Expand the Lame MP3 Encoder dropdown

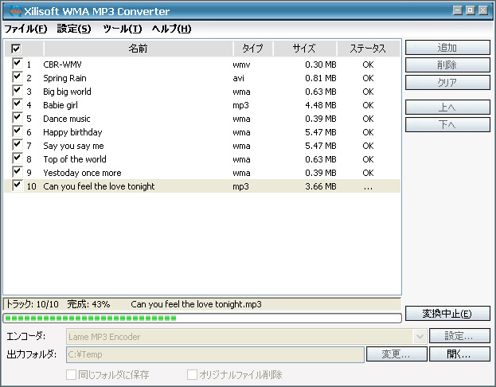(x=420, y=337)
